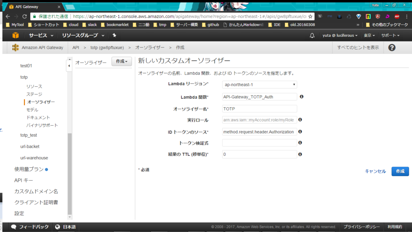Viewport: 412px width, 232px height.
Task: Open the url-warehouse API in the sidebar
Action: 34,158
